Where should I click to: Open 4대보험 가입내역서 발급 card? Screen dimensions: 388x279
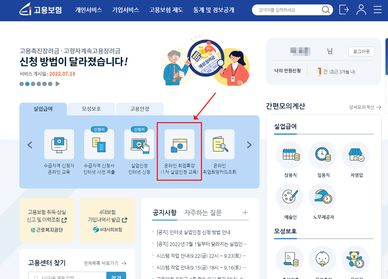point(107,220)
